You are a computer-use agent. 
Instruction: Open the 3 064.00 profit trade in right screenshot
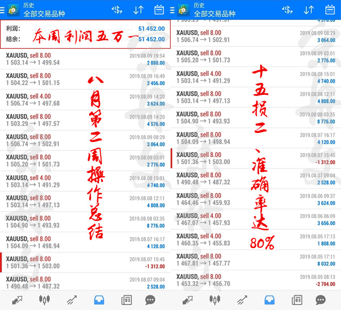[x=256, y=36]
